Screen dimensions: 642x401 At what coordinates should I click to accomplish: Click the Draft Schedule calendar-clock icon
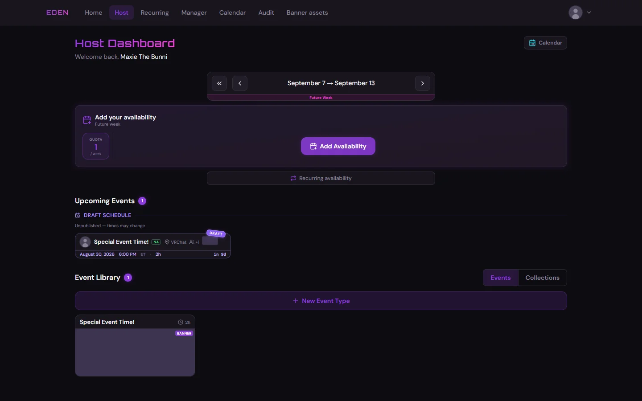(x=78, y=215)
